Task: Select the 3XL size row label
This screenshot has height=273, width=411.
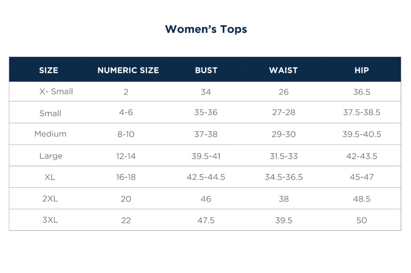Action: (x=50, y=220)
